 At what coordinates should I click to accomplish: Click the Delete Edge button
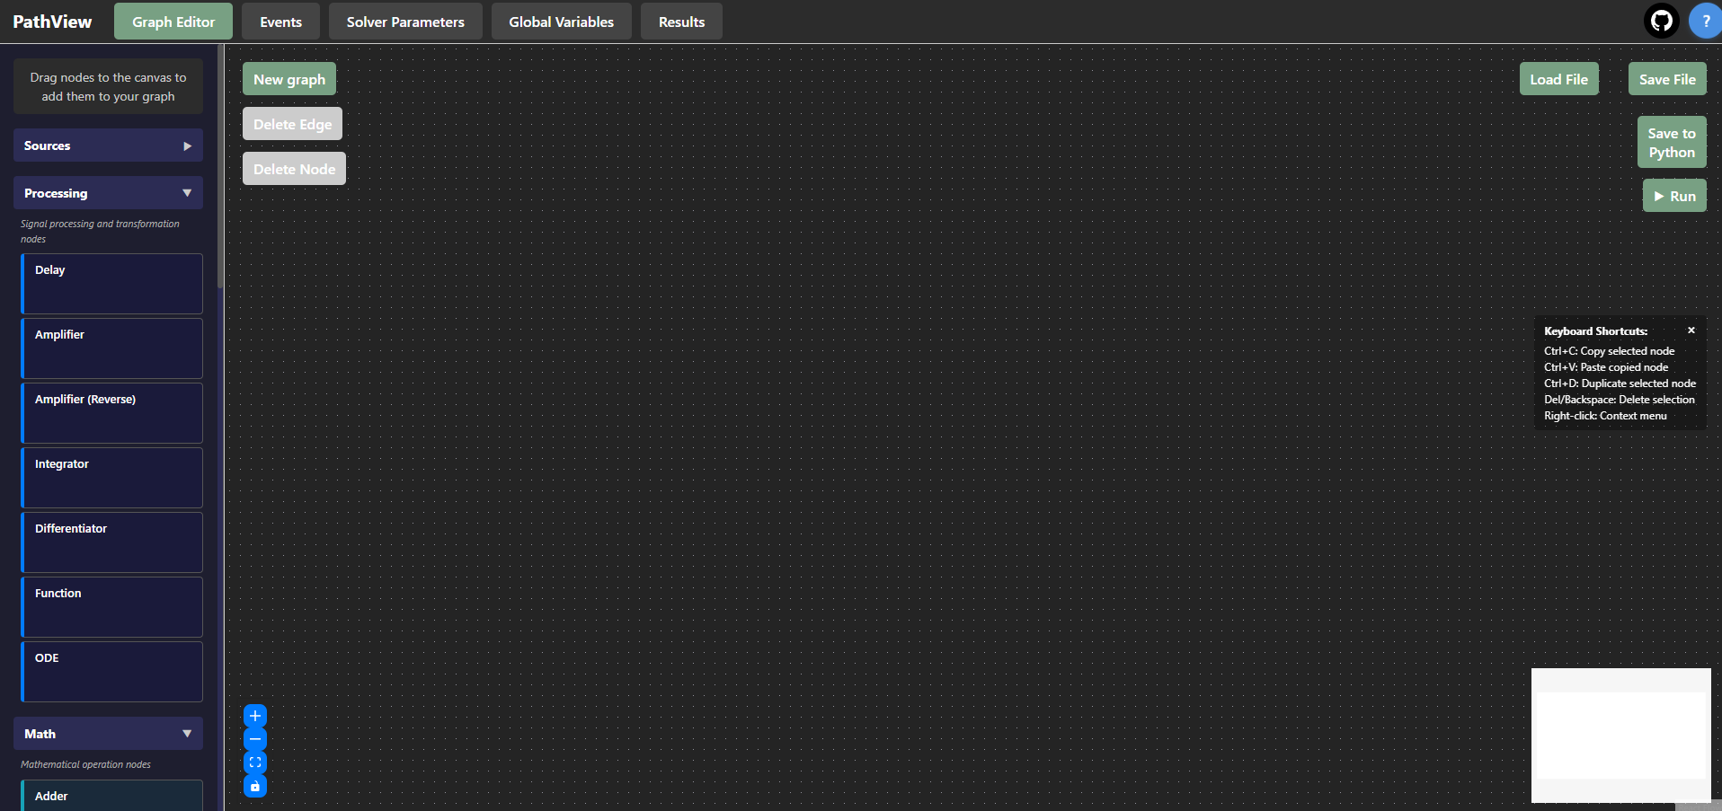pyautogui.click(x=292, y=124)
